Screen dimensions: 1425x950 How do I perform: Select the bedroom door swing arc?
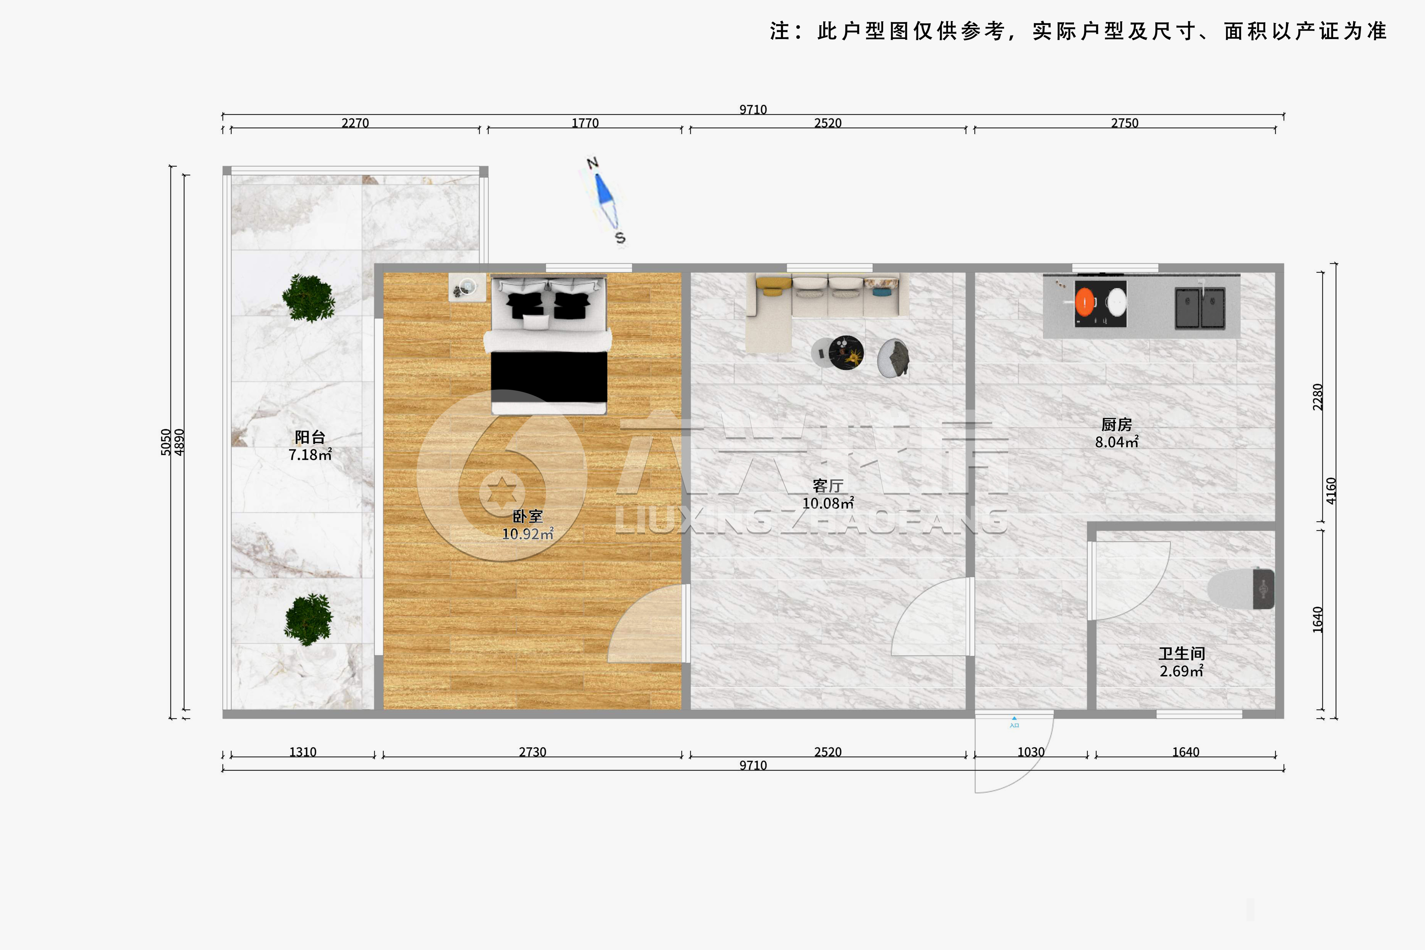(x=648, y=623)
